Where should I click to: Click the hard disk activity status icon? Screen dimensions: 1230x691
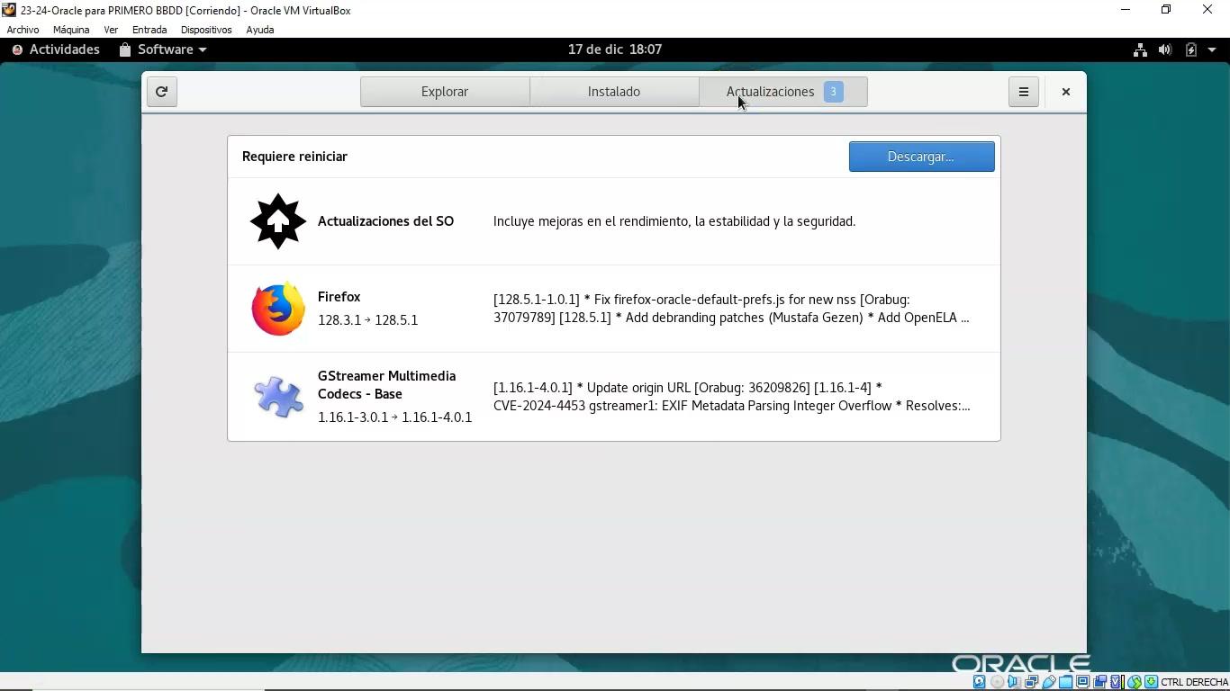[x=980, y=682]
